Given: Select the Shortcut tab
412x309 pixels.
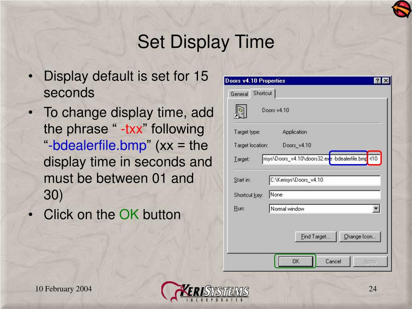Looking at the screenshot, I should 262,93.
